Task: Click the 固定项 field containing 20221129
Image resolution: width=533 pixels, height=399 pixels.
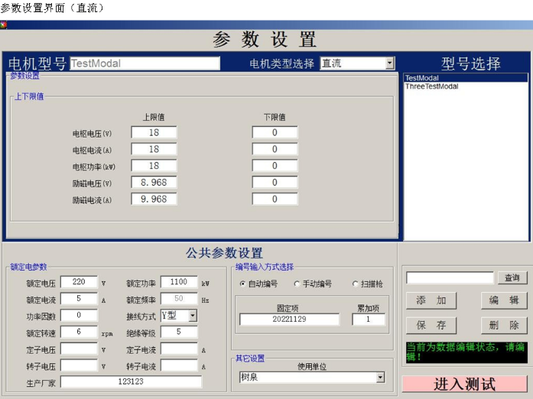Action: pyautogui.click(x=289, y=320)
